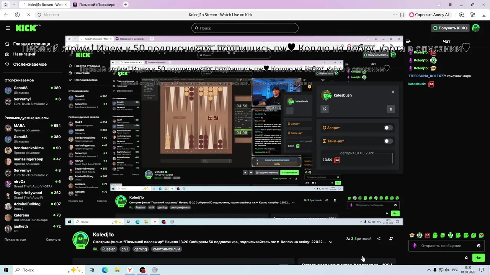Click the Russian tag
The image size is (490, 275).
(109, 249)
